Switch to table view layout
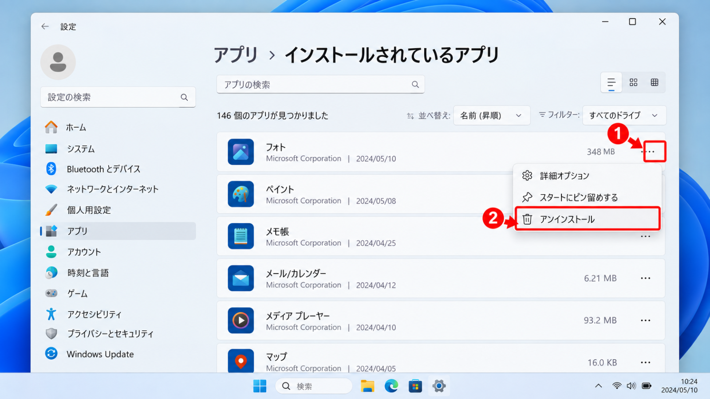Viewport: 710px width, 399px height. click(x=655, y=82)
